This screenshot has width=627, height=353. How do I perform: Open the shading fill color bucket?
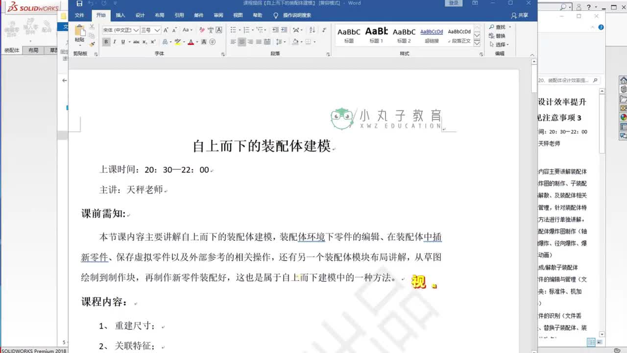(x=295, y=42)
